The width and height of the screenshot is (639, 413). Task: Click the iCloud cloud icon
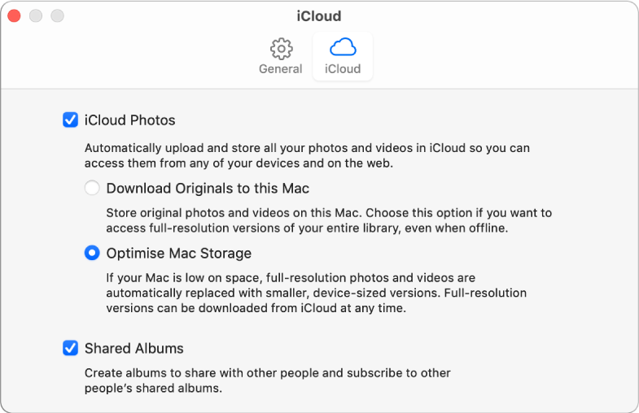pyautogui.click(x=343, y=47)
